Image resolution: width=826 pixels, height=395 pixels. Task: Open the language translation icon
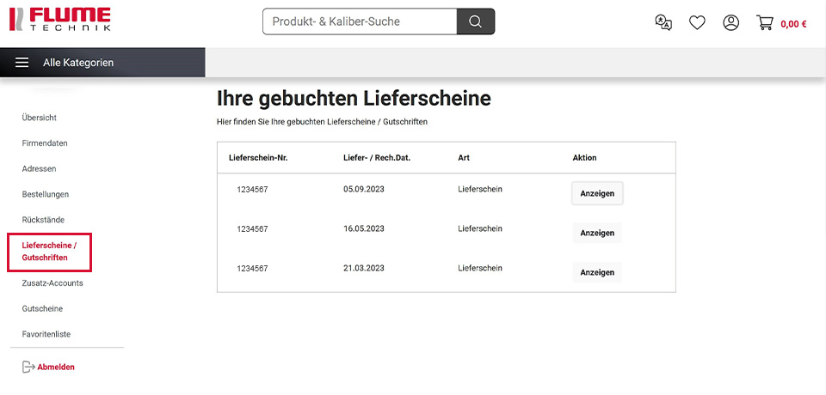[x=663, y=23]
